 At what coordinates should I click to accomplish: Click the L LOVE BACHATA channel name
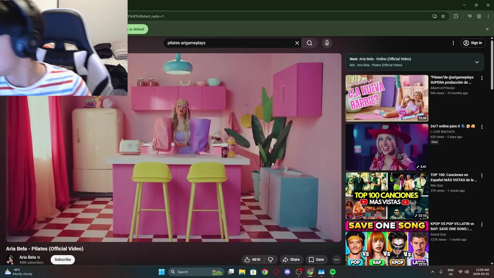(x=442, y=132)
